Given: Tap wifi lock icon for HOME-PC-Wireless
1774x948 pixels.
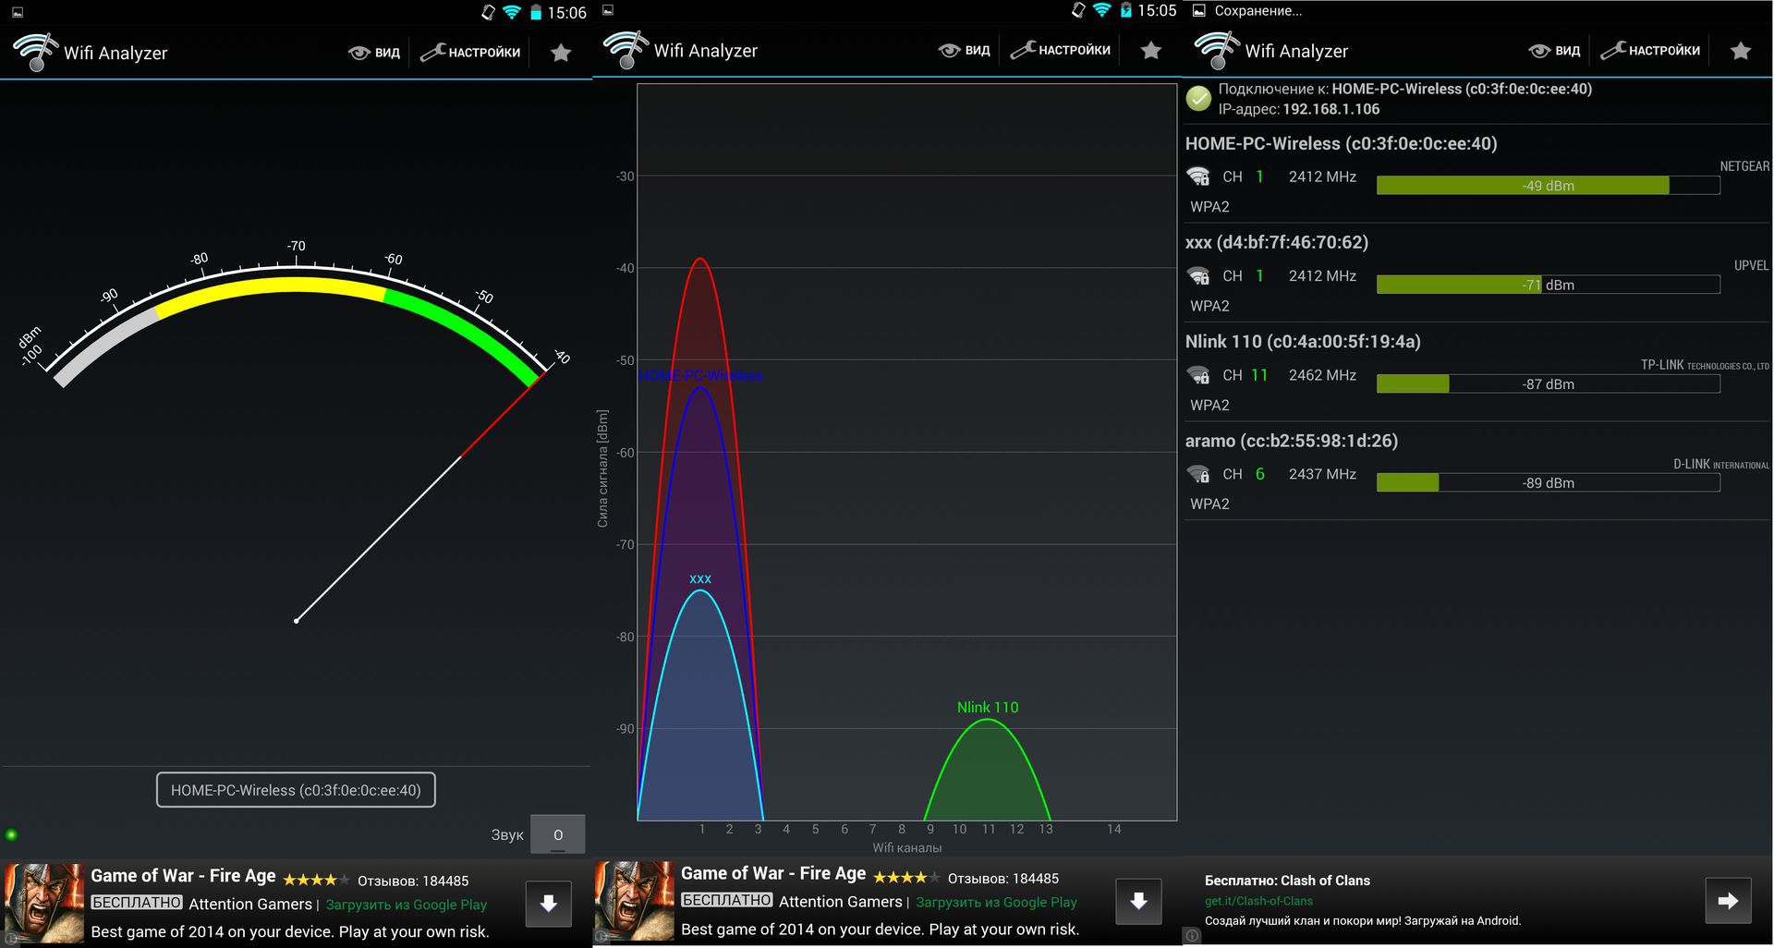Looking at the screenshot, I should (1199, 176).
